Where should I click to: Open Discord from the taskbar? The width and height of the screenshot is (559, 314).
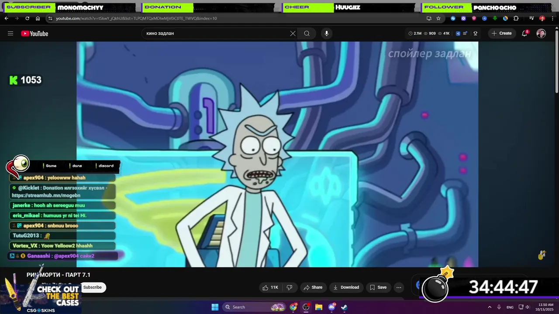331,307
